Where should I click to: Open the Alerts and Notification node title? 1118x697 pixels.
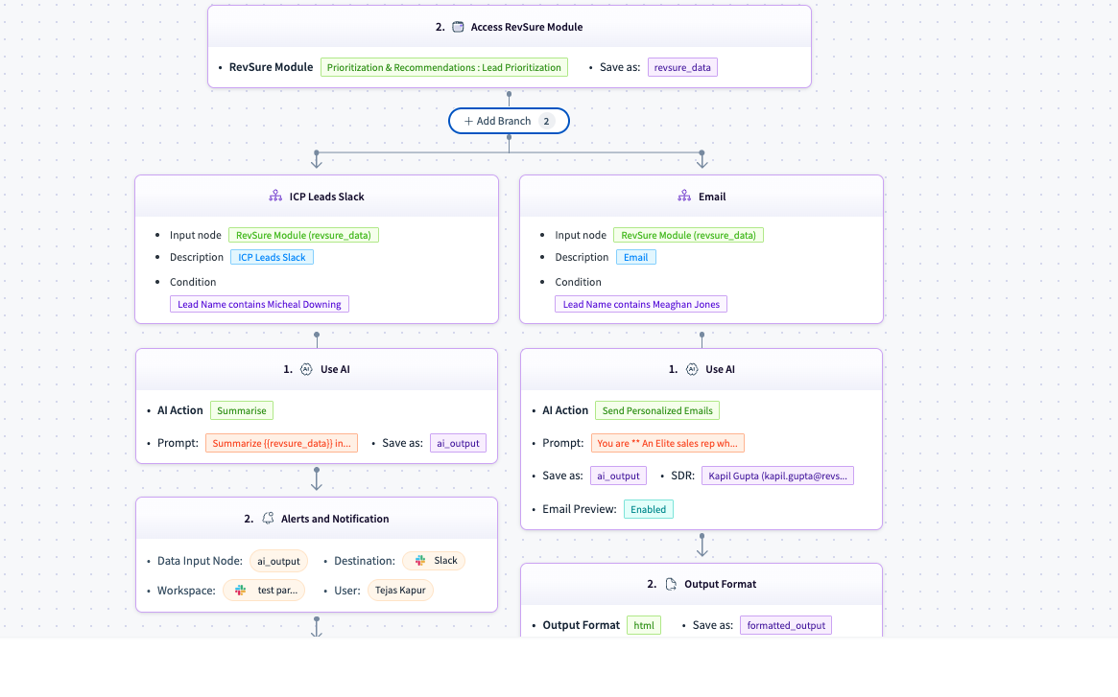click(x=335, y=519)
